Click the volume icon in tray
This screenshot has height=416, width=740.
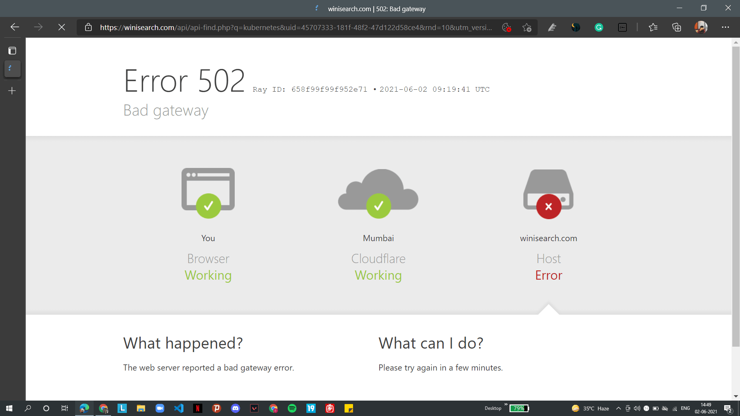637,408
